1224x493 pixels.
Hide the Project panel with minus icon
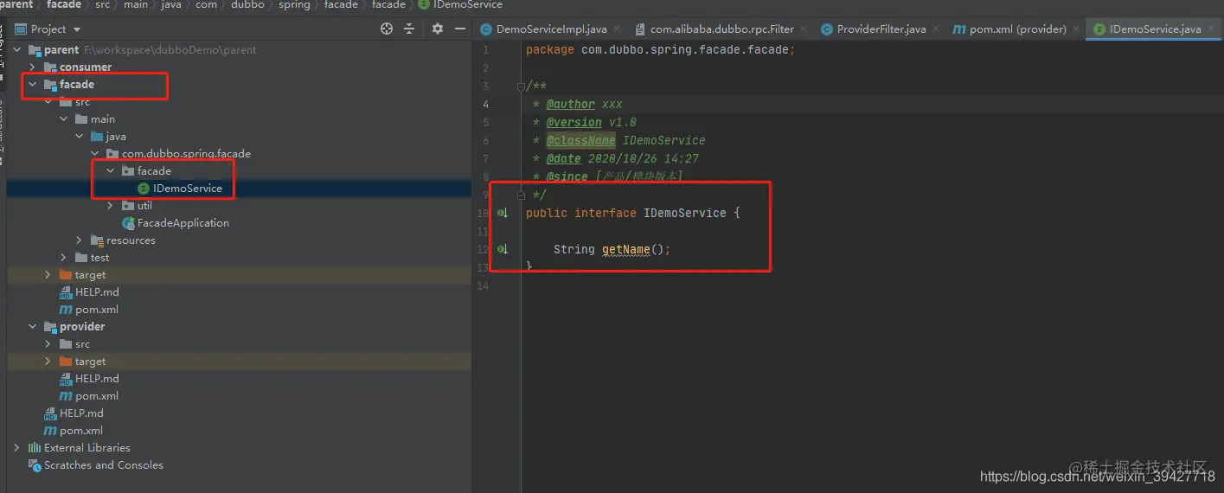coord(459,29)
